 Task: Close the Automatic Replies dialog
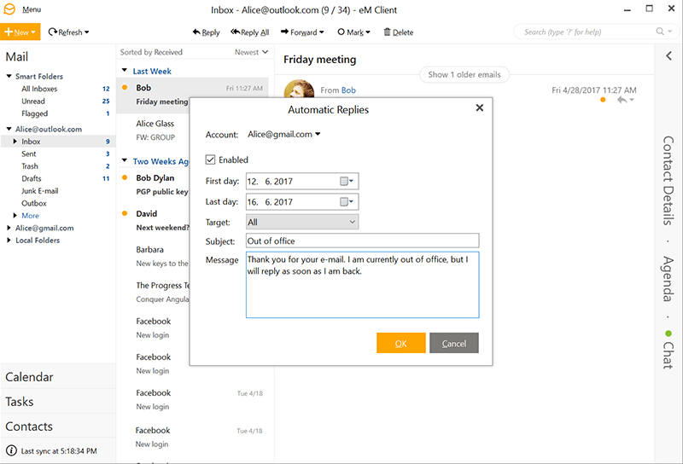(x=480, y=107)
